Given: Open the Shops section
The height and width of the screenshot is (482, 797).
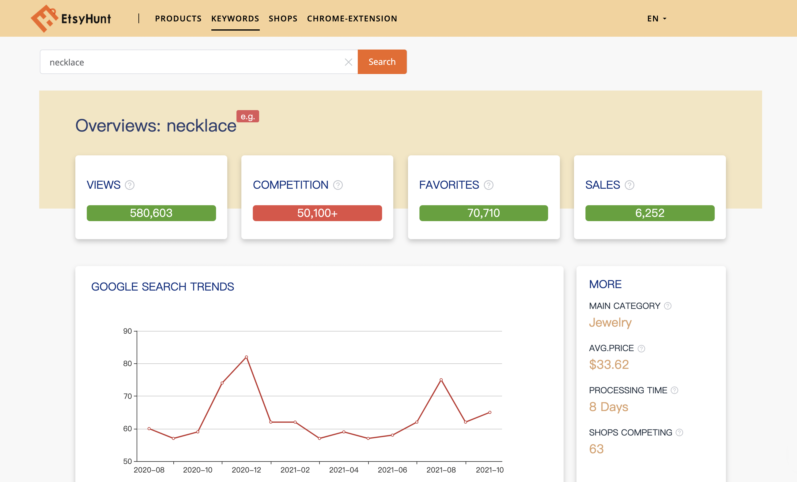Looking at the screenshot, I should click(283, 18).
